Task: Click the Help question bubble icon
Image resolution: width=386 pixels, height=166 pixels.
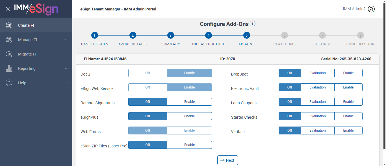Action: pyautogui.click(x=9, y=83)
